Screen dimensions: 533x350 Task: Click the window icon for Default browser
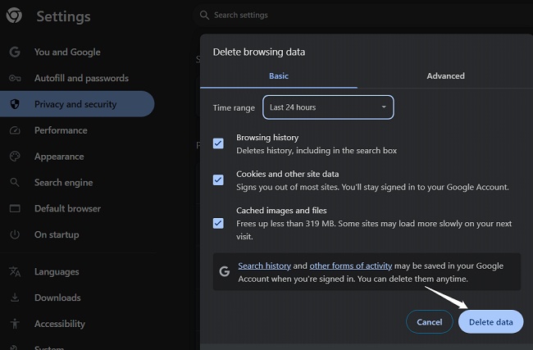15,208
